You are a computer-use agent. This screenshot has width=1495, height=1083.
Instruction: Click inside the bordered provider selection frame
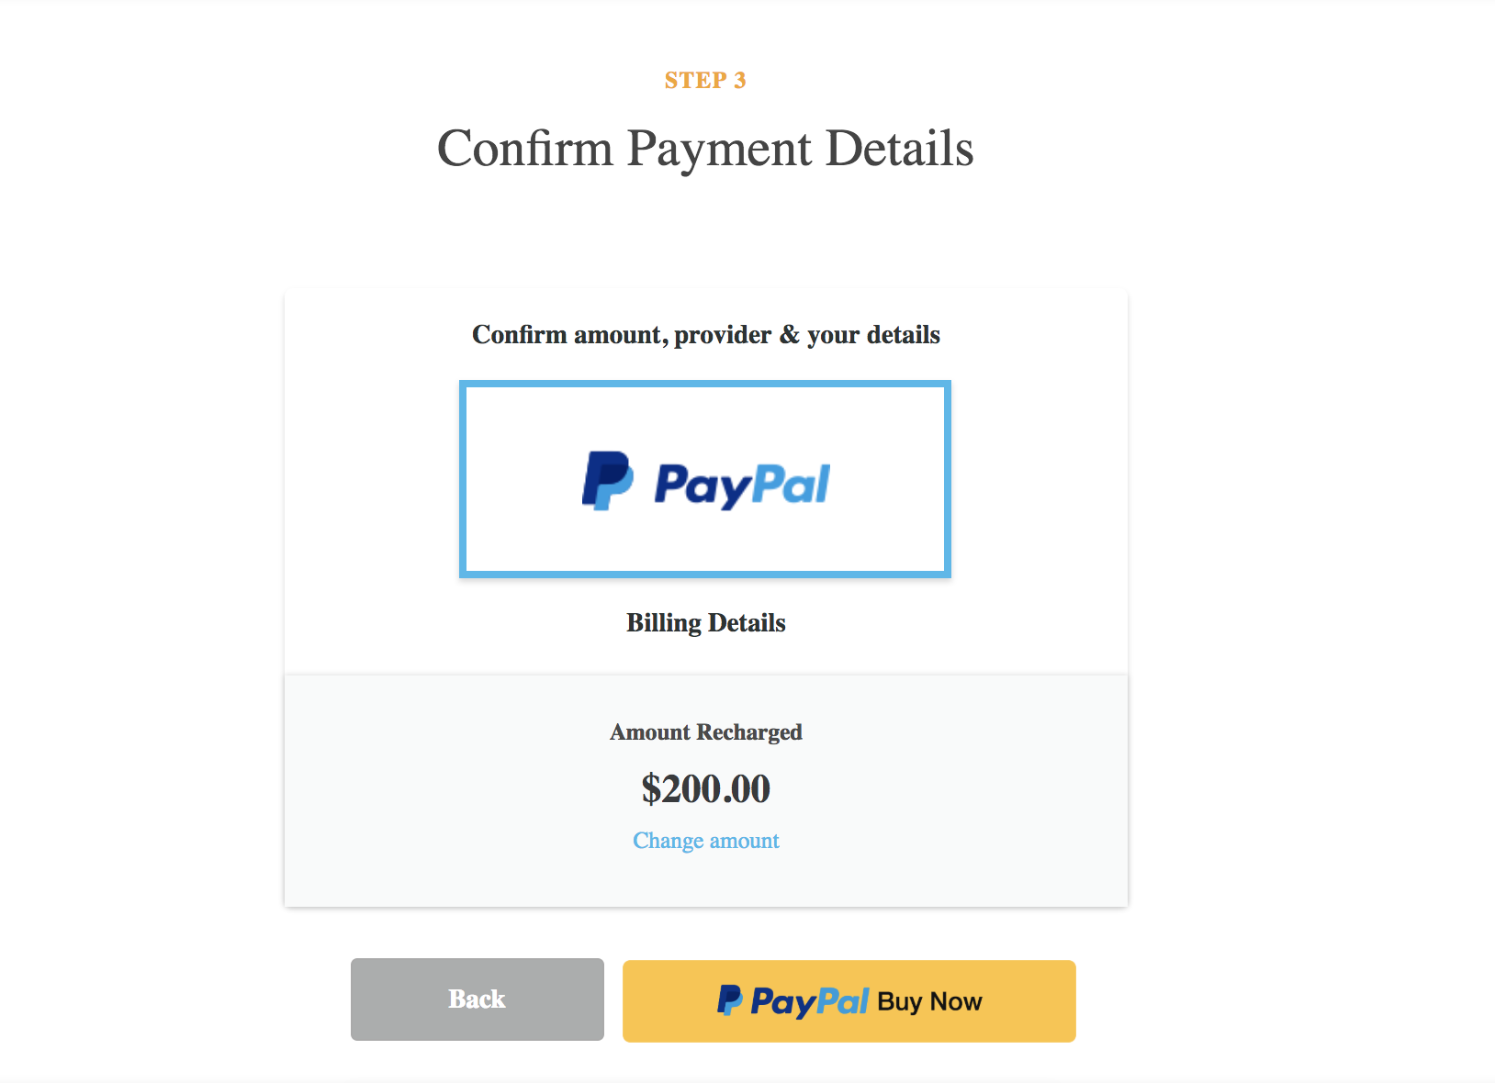[x=705, y=479]
